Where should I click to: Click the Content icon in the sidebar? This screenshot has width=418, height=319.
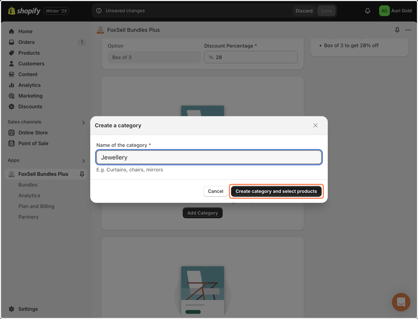tap(11, 74)
